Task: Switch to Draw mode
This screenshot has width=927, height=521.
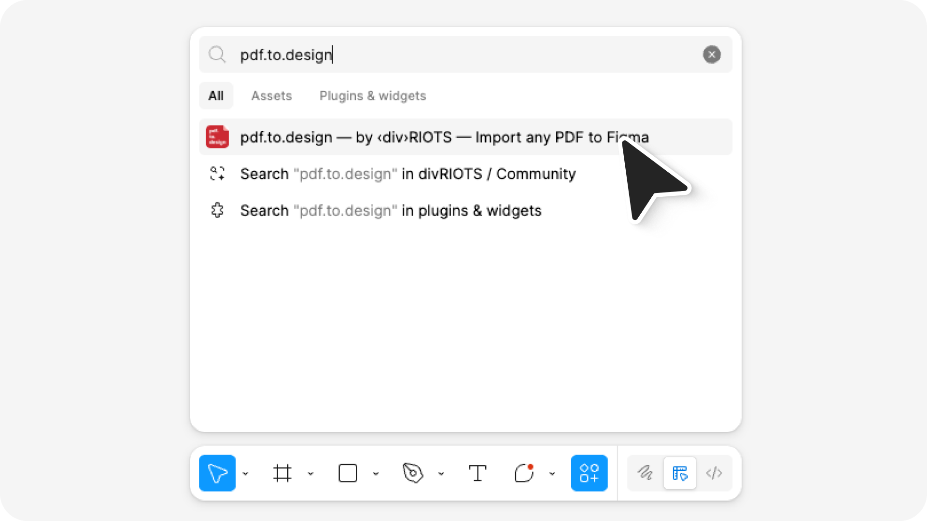Action: point(645,473)
